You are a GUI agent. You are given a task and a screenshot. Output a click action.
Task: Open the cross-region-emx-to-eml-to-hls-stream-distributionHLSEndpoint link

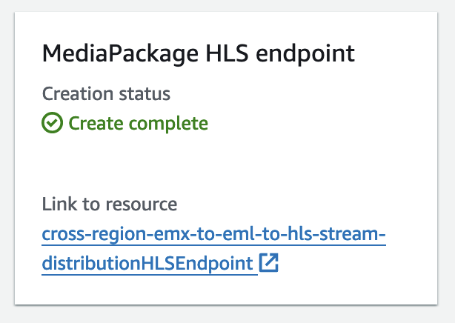pos(214,236)
